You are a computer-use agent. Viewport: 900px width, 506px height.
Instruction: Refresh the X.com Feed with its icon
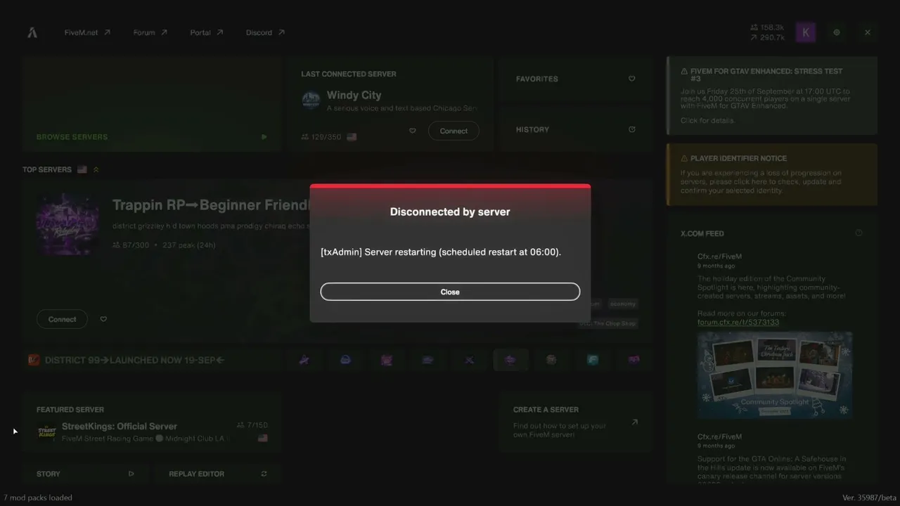pos(858,233)
